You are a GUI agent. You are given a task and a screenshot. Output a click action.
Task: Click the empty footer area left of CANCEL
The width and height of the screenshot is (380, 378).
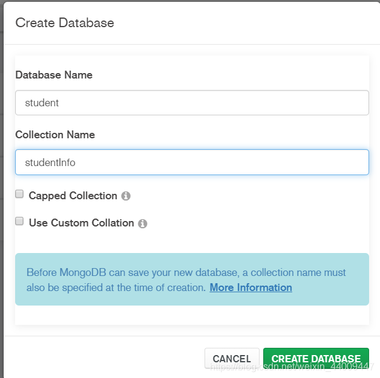click(x=103, y=359)
